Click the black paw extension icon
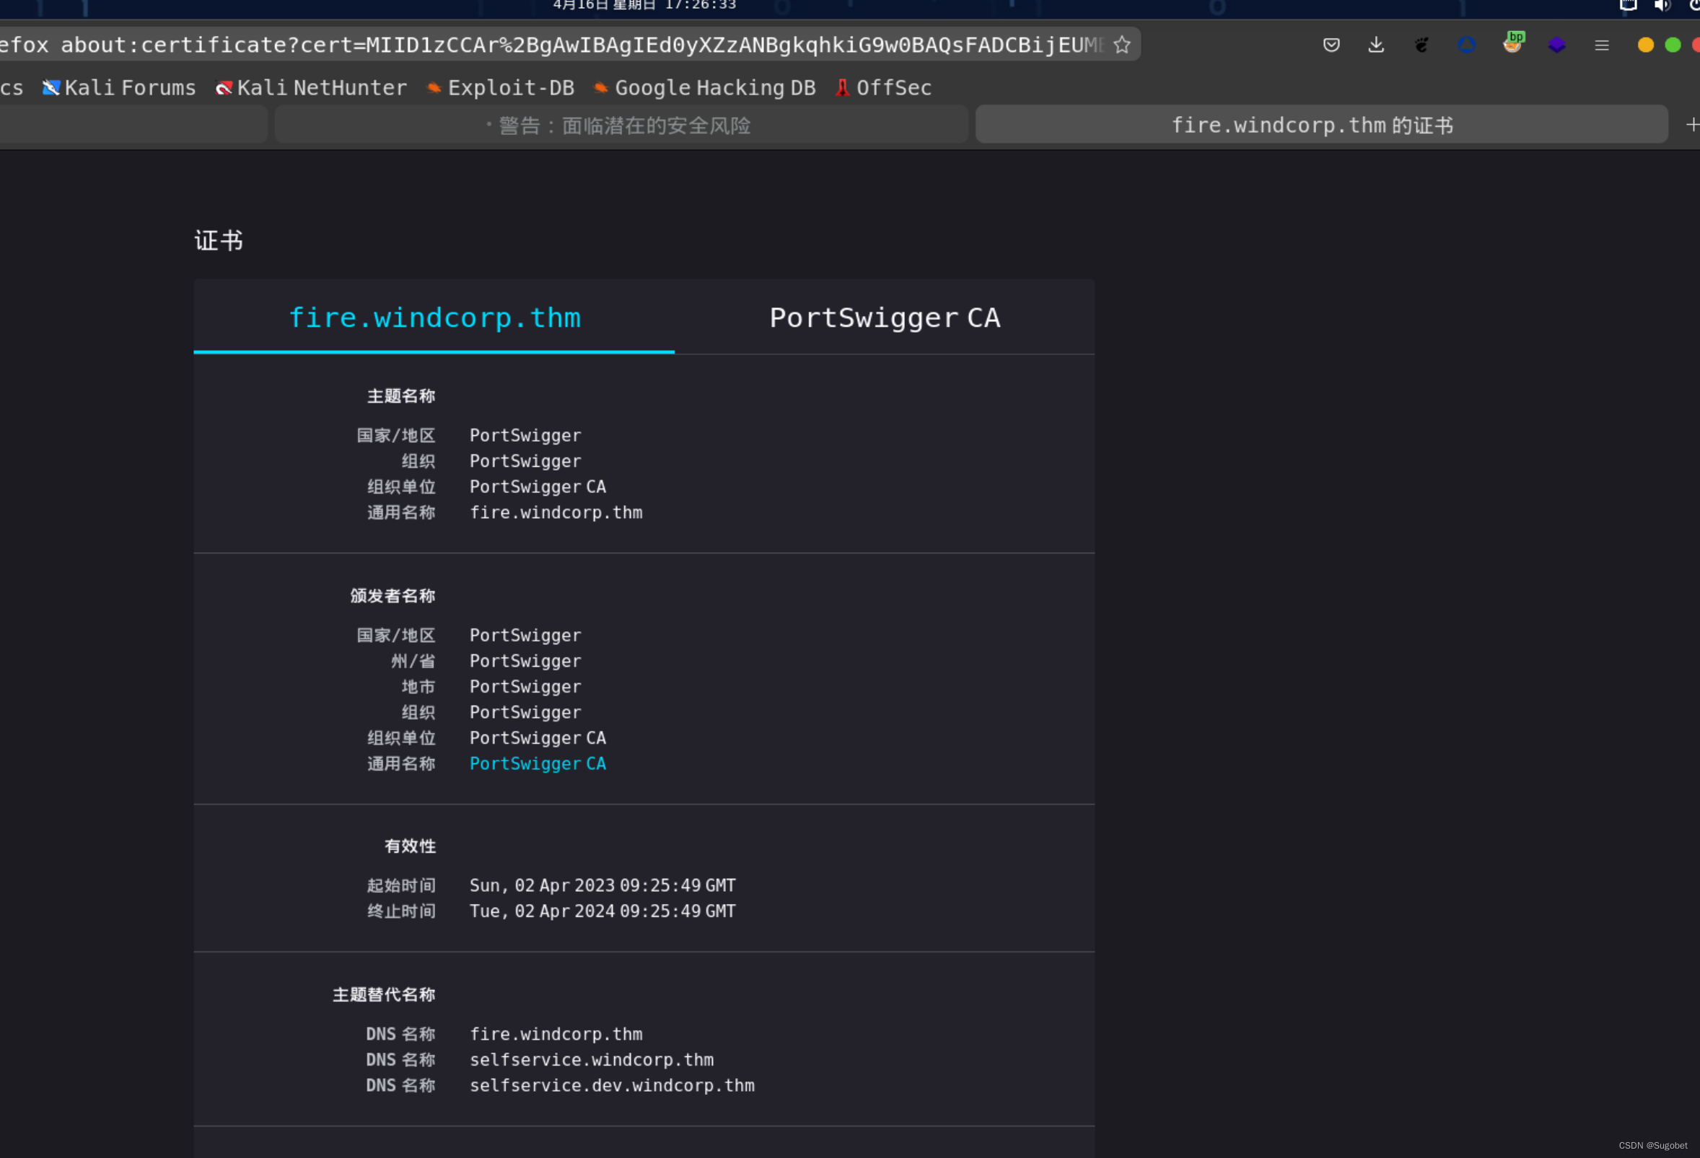Image resolution: width=1700 pixels, height=1158 pixels. coord(1421,45)
